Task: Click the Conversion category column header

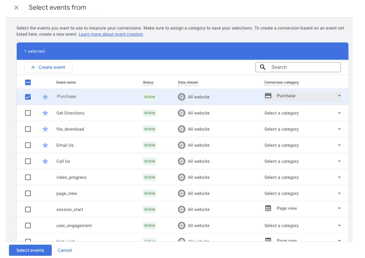Action: click(x=281, y=82)
